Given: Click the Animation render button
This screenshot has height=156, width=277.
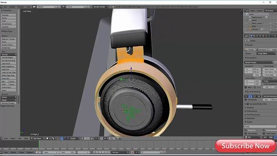Looking at the screenshot, I should click(x=261, y=50).
